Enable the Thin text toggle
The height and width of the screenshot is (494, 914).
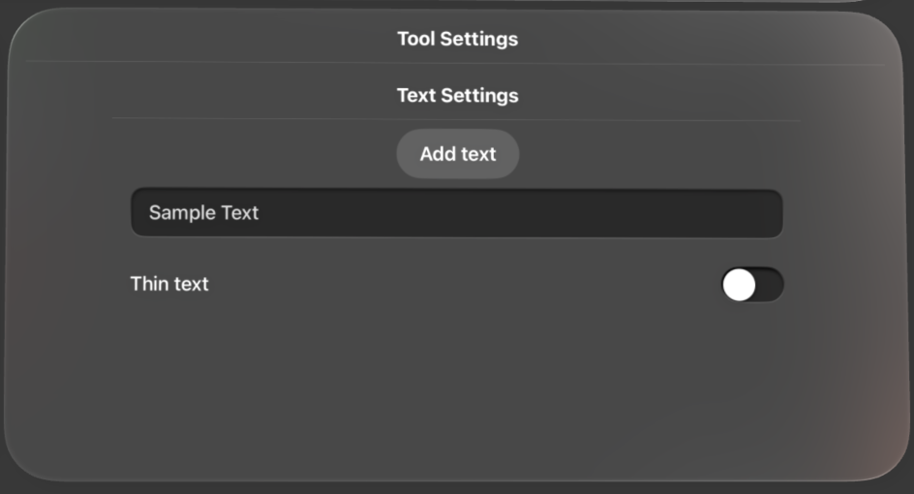[x=752, y=285]
